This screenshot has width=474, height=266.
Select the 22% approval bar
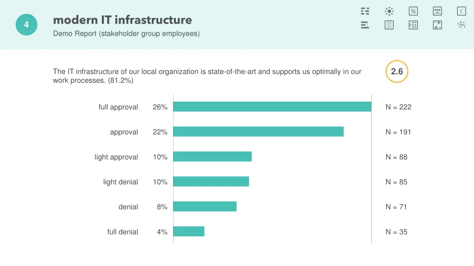(258, 132)
